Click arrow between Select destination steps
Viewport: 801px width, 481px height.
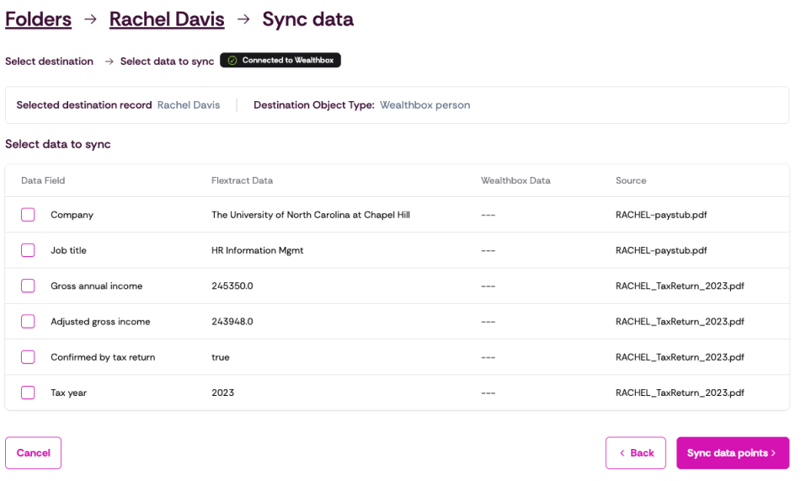109,61
